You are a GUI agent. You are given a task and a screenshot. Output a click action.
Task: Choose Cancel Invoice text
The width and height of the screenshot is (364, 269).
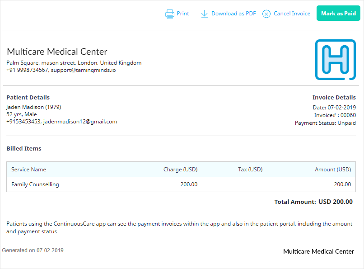[x=292, y=14]
